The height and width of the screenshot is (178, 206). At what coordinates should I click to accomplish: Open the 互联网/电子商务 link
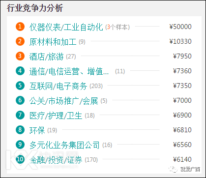pyautogui.click(x=58, y=86)
